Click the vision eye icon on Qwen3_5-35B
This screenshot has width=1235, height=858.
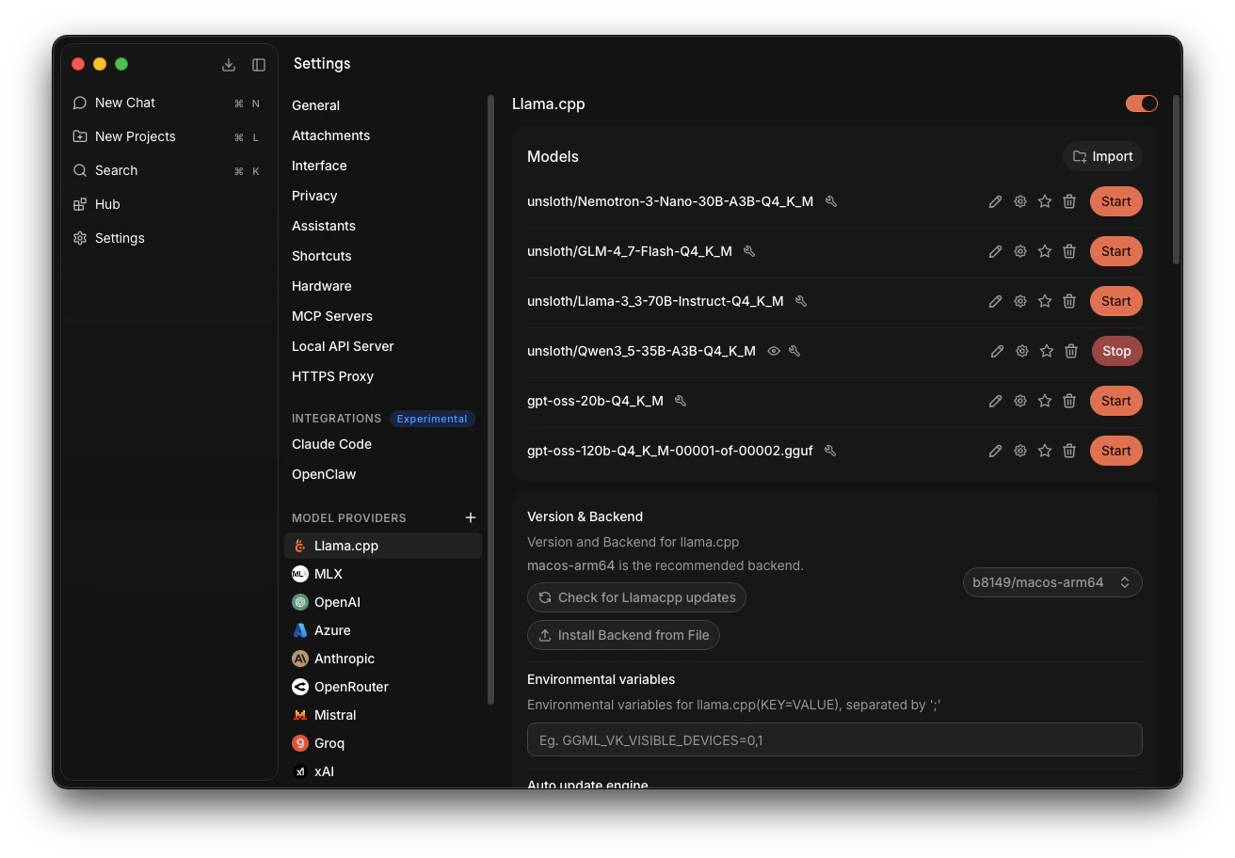pyautogui.click(x=774, y=351)
